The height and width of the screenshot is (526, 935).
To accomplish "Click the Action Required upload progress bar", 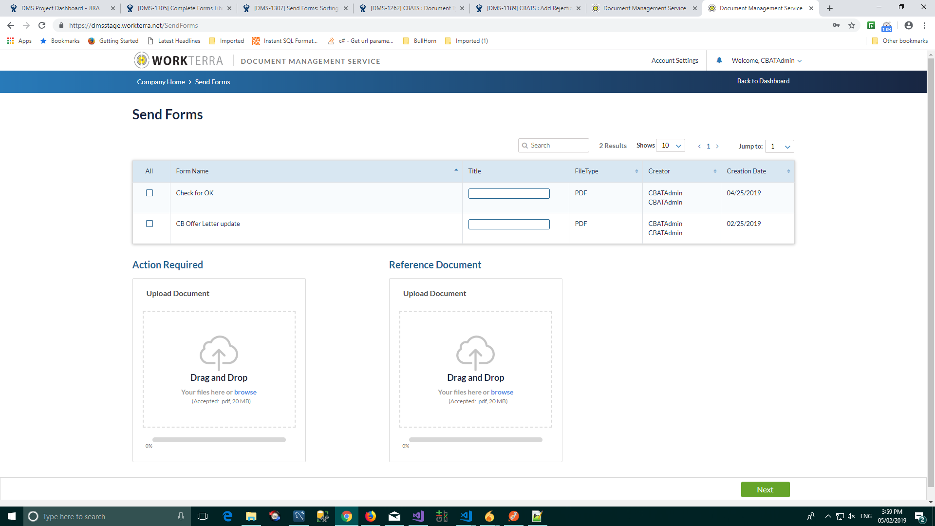I will pyautogui.click(x=219, y=440).
